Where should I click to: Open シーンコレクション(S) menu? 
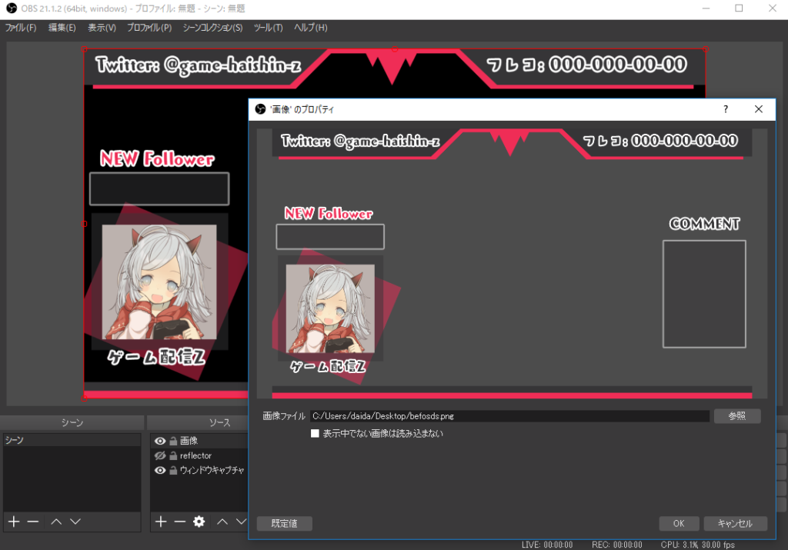212,28
